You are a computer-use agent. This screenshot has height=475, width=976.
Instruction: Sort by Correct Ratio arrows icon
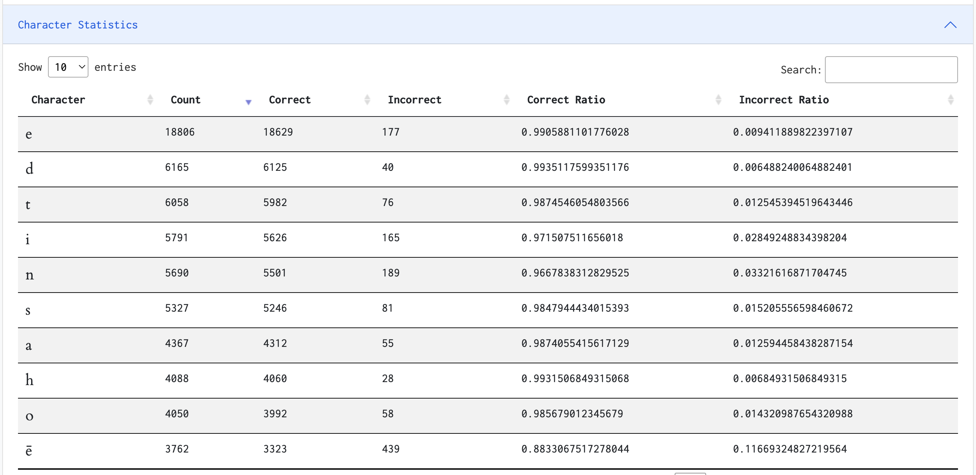718,100
